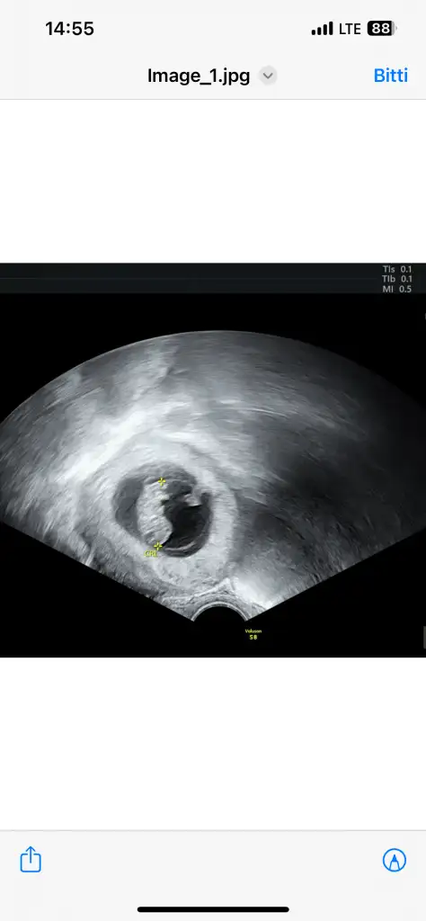
Task: Tap the MI 0.5 readout
Action: pyautogui.click(x=396, y=289)
